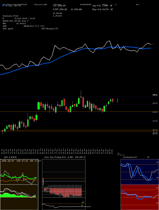Image resolution: width=159 pixels, height=210 pixels.
Task: Click the 'ADX & MACD' panel title
Action: tap(10, 157)
